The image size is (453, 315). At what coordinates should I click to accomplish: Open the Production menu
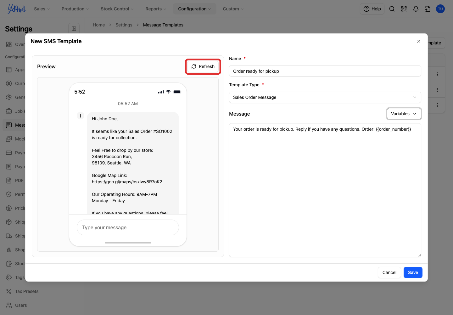(x=75, y=9)
